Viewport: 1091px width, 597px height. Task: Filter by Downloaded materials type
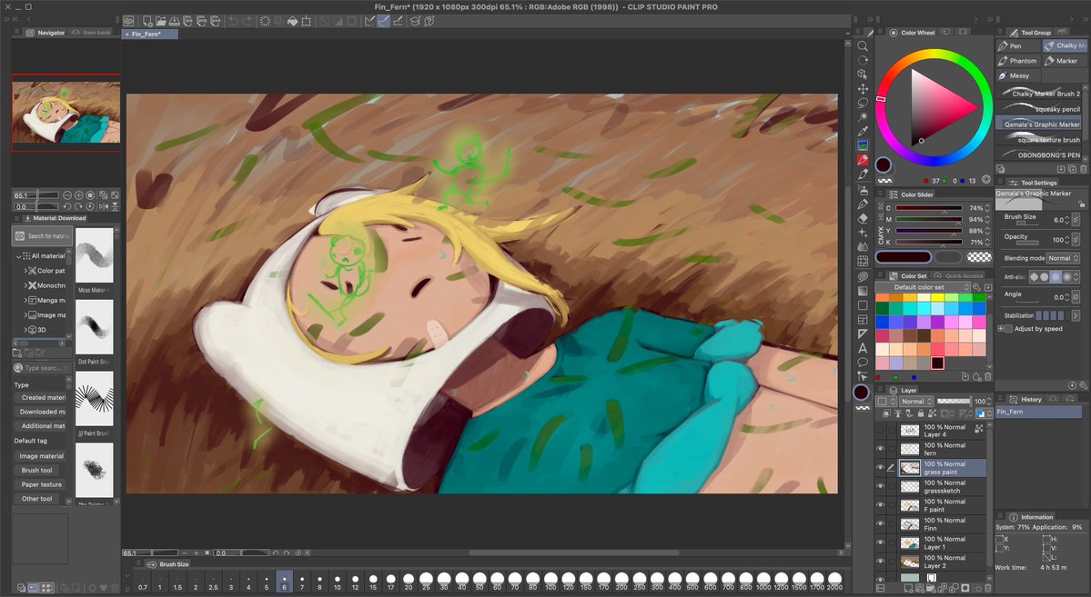40,412
